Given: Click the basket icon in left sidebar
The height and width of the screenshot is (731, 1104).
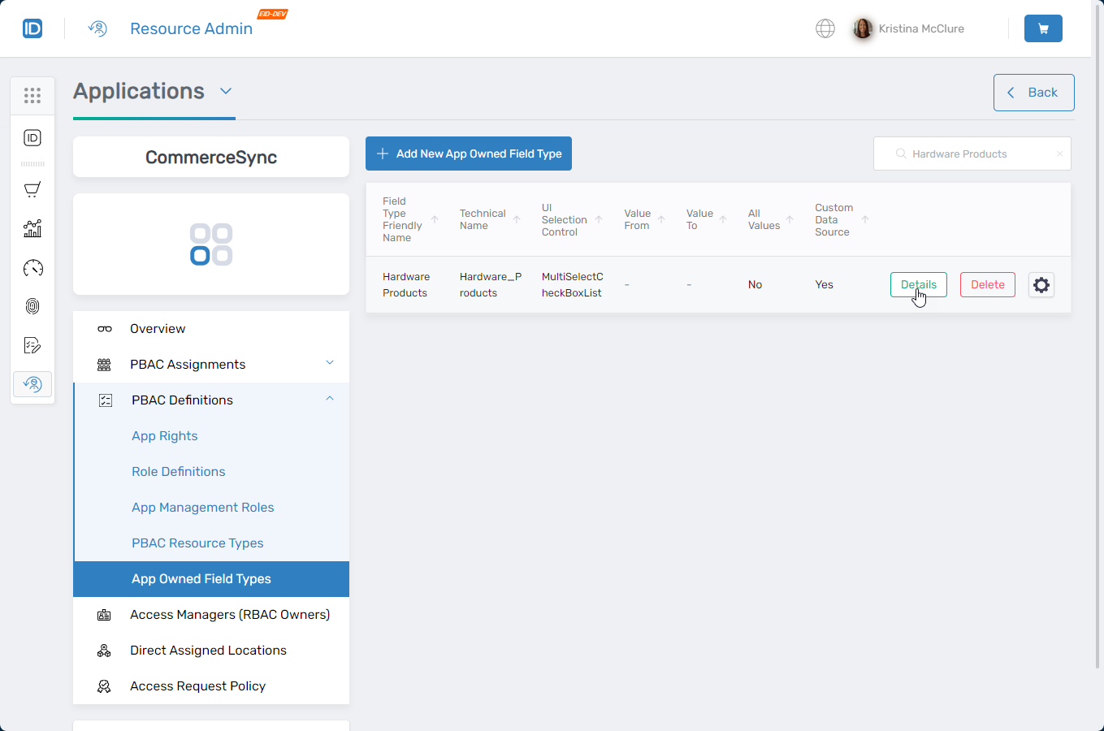Looking at the screenshot, I should (x=32, y=190).
